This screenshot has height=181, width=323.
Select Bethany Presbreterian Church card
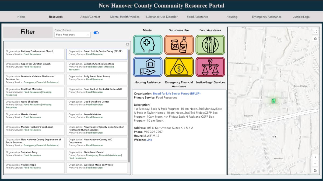click(x=34, y=54)
